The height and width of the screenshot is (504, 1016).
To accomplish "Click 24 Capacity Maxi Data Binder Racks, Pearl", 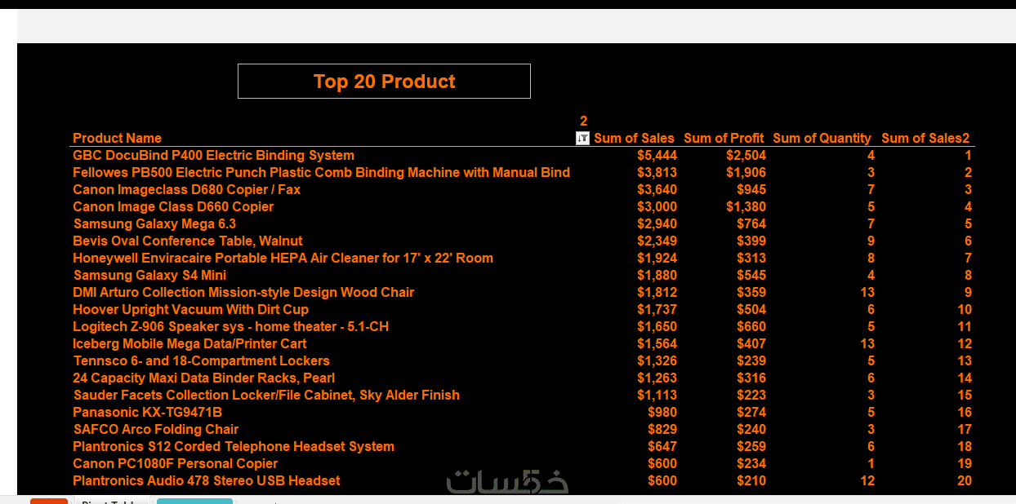I will pyautogui.click(x=203, y=378).
